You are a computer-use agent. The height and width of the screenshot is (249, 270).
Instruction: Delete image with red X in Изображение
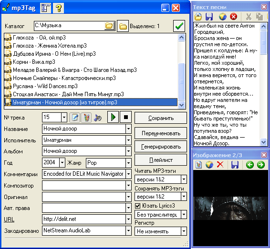[220, 165]
